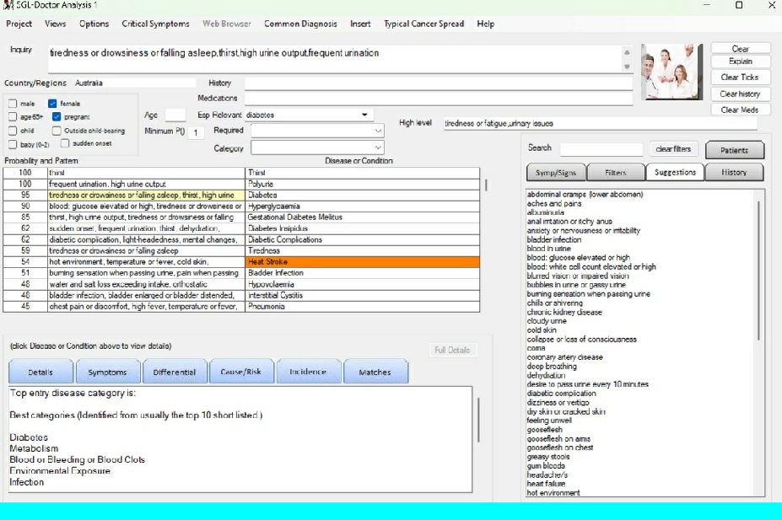Open the Differential tab
782x520 pixels.
point(174,372)
